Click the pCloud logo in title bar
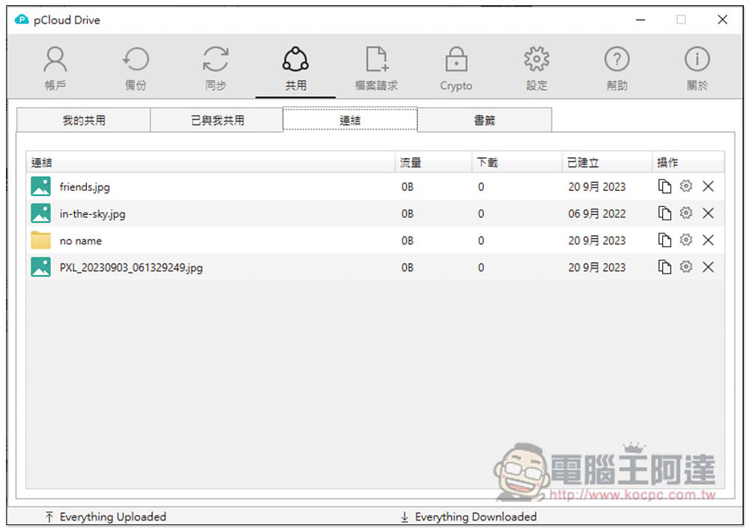749x531 pixels. click(x=22, y=19)
